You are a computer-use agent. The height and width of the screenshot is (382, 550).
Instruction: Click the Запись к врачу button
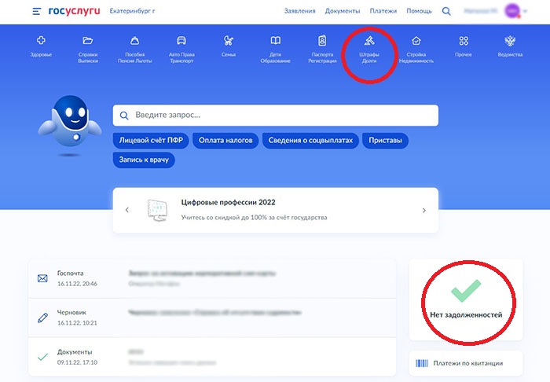tap(145, 160)
